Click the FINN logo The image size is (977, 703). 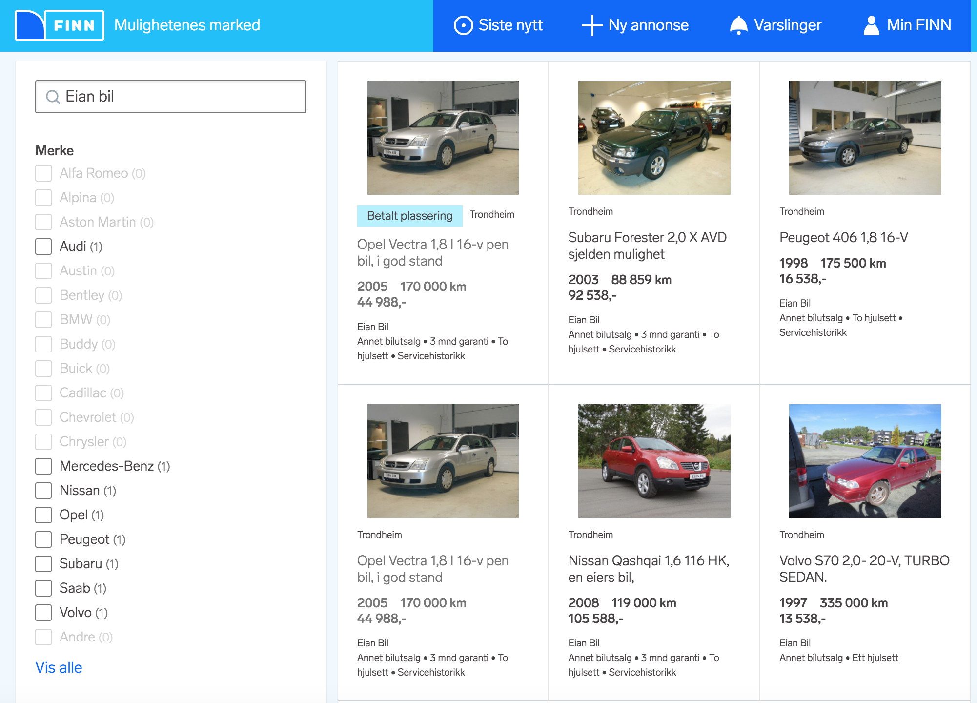coord(60,25)
